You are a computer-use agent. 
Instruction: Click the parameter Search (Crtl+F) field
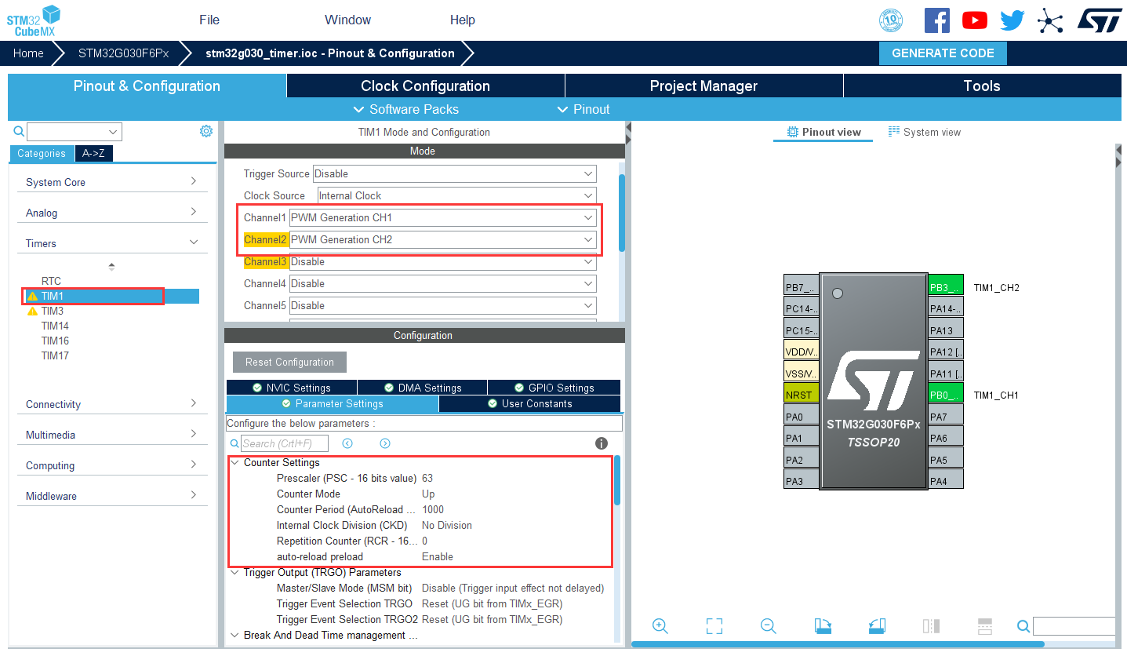point(285,443)
